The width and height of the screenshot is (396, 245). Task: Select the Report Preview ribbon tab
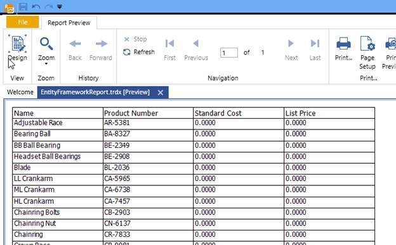coord(69,23)
